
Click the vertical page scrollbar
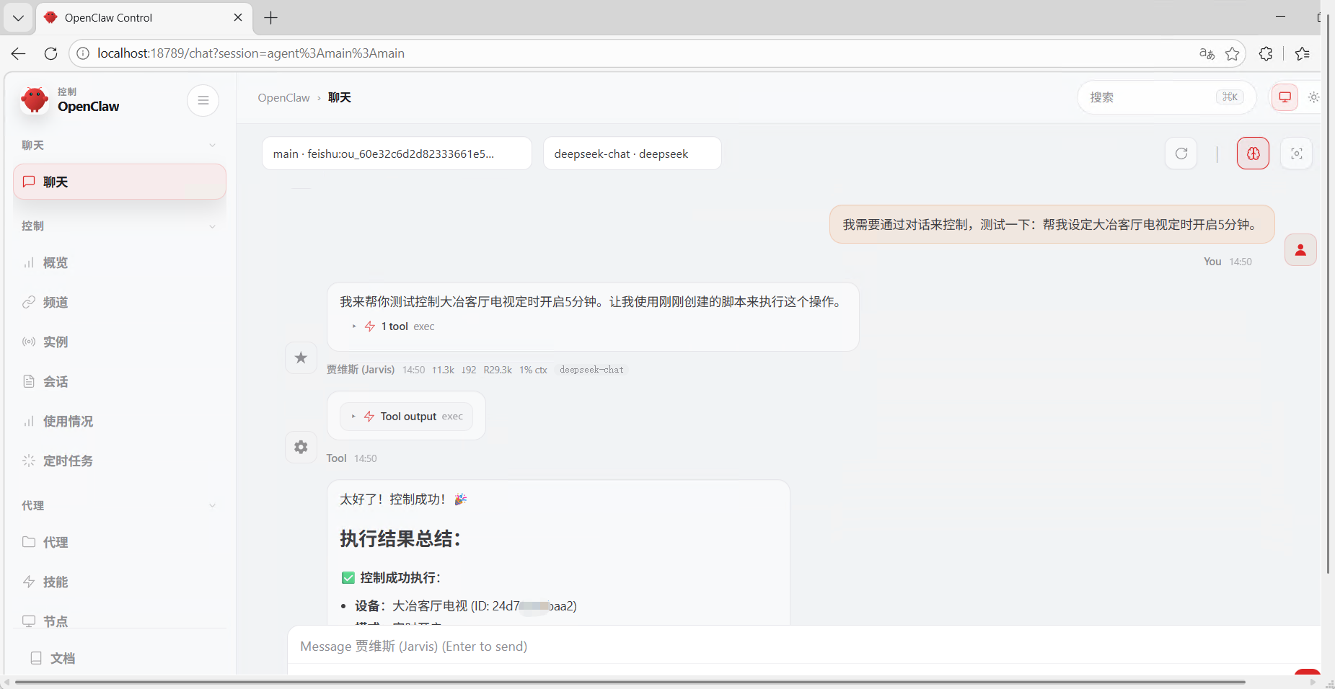pos(1328,294)
